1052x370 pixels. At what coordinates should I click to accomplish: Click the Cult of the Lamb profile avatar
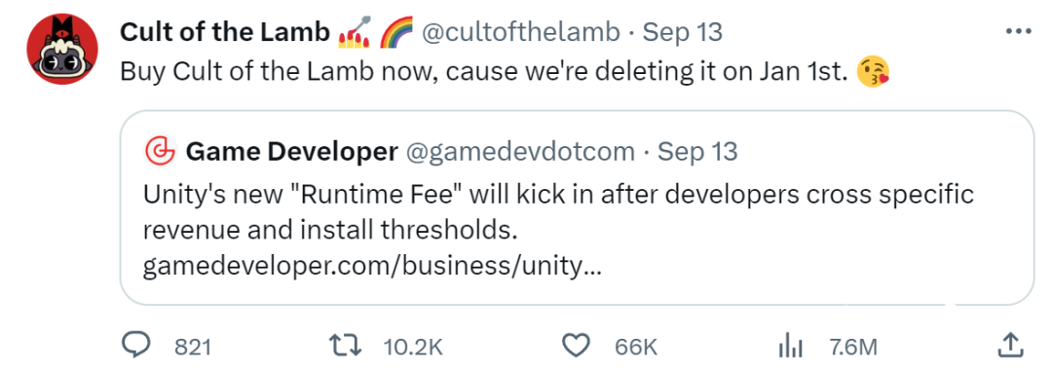tap(62, 49)
